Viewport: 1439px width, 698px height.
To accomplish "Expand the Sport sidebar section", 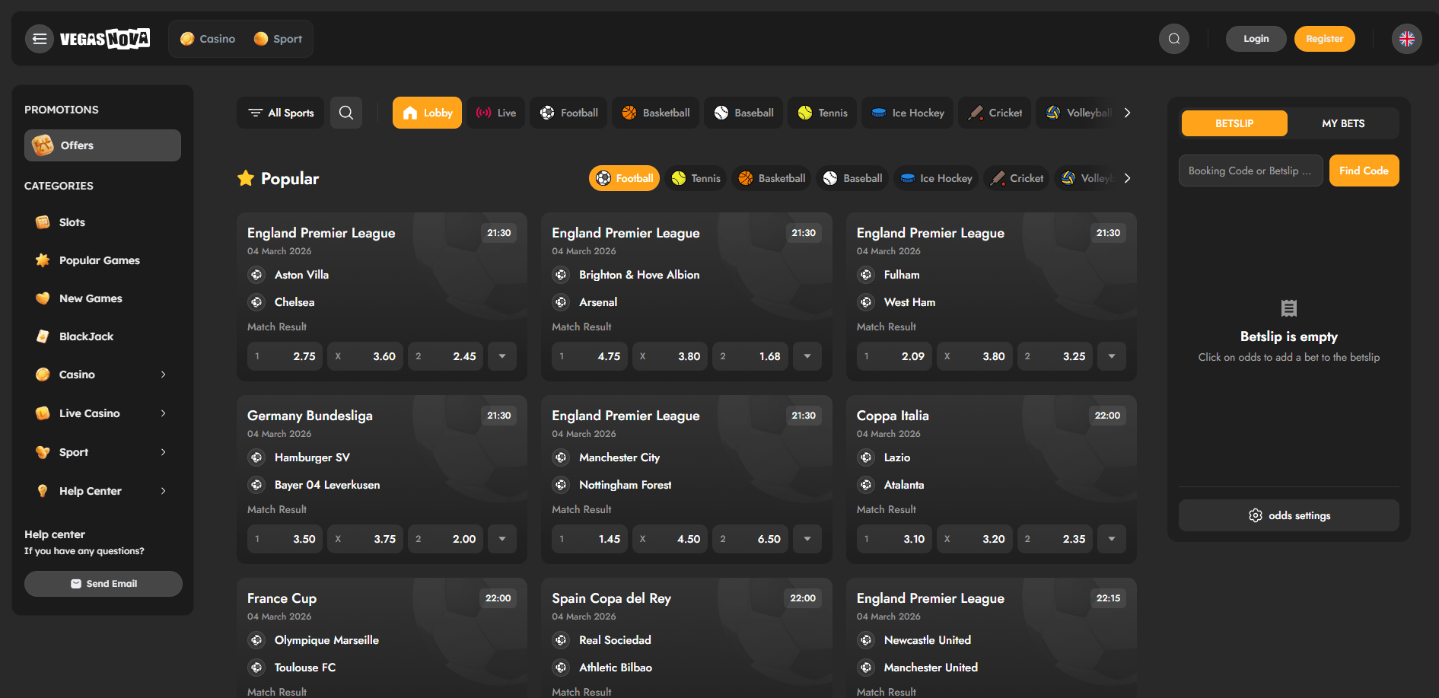I will [x=102, y=451].
